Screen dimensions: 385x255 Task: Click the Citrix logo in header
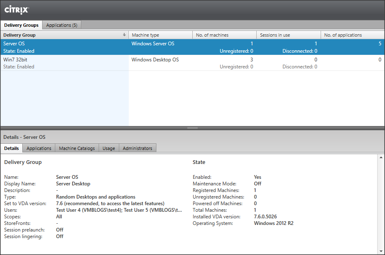tap(17, 9)
